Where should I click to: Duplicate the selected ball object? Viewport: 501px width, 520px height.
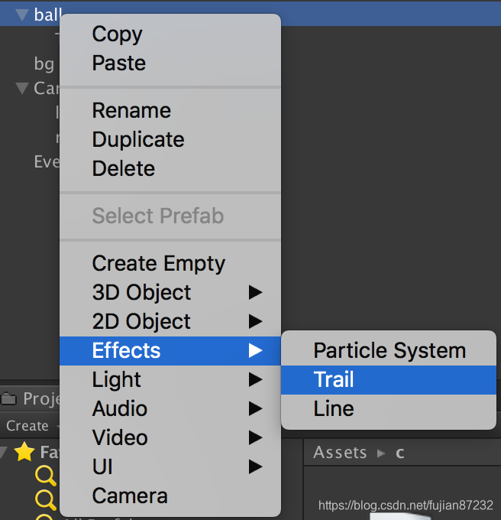pos(138,140)
